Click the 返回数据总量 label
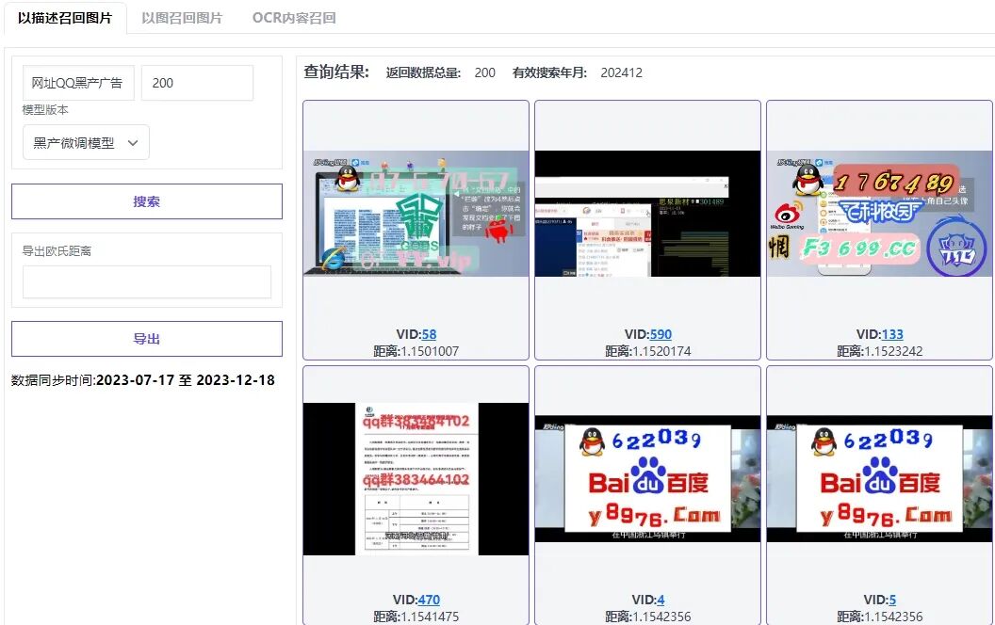Screen dimensions: 995x625 point(423,72)
